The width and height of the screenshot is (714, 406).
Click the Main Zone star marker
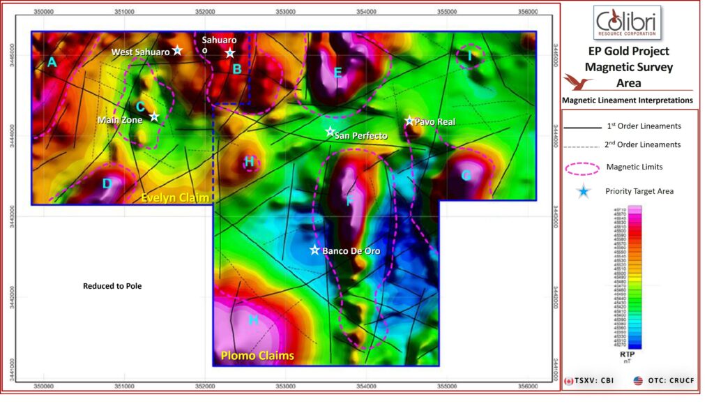154,116
